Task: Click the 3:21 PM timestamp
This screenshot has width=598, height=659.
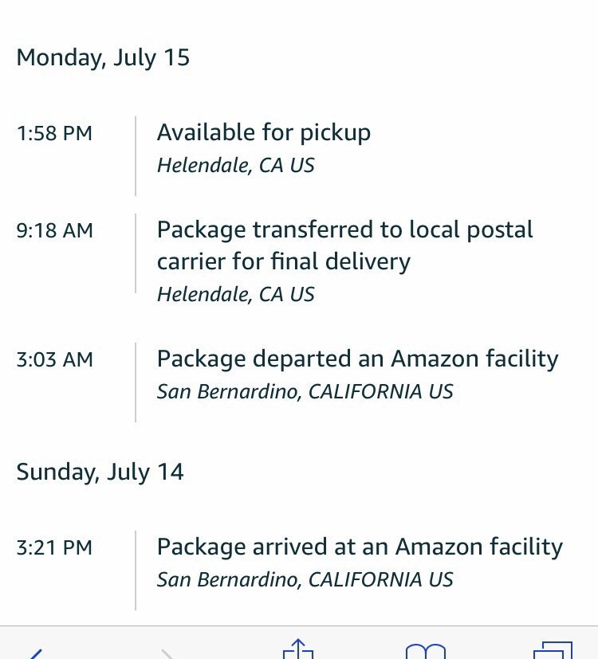Action: pos(54,547)
